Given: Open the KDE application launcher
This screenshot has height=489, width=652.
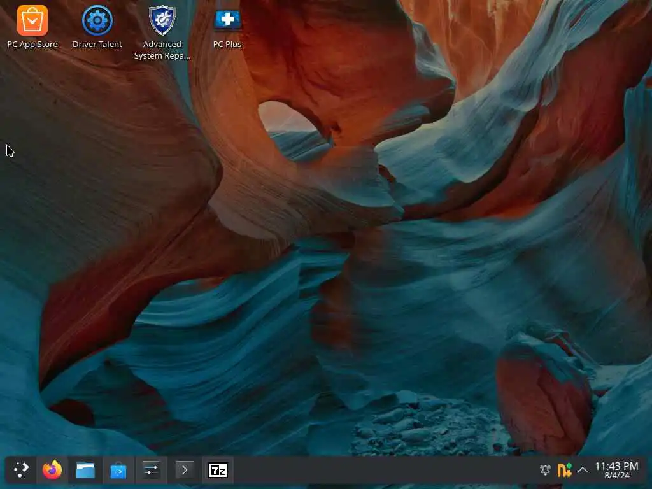Looking at the screenshot, I should tap(21, 470).
